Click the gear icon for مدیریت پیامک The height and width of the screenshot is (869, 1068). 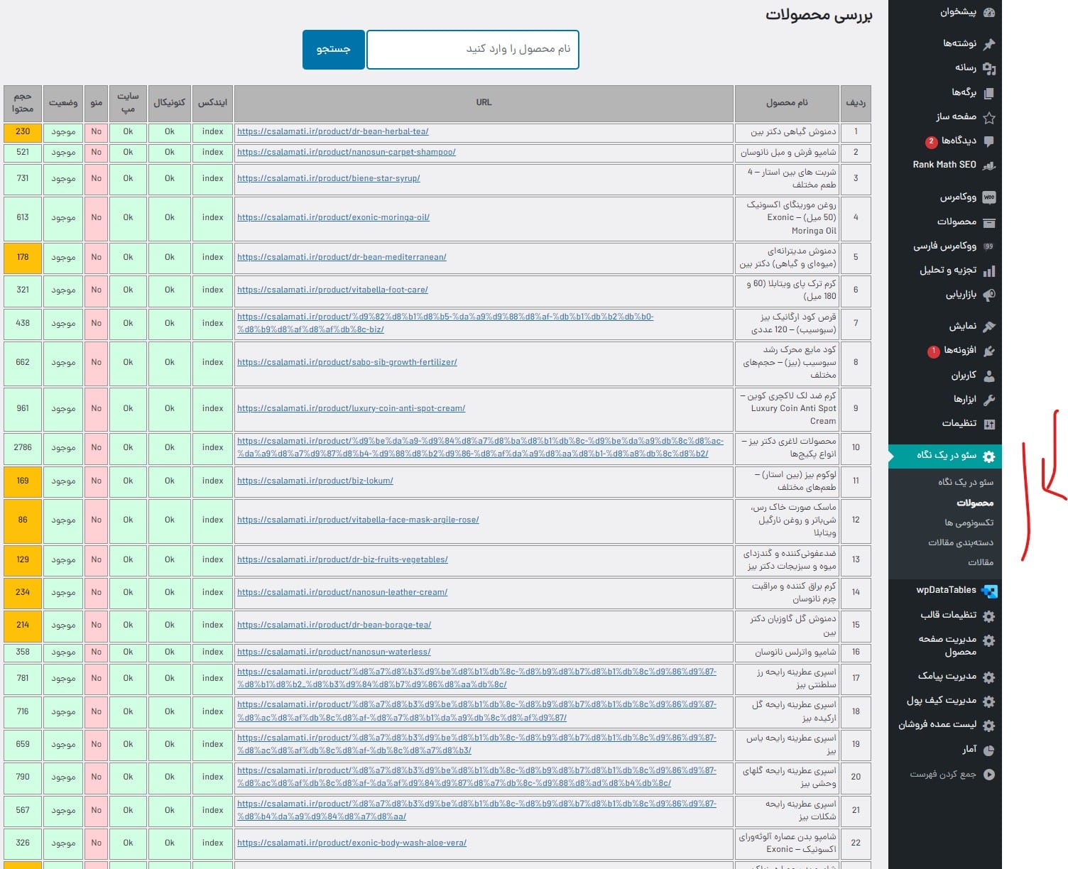click(x=988, y=677)
